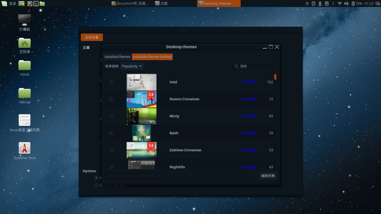Tick the Void theme checkbox
Screen dimensions: 381x214
[111, 82]
